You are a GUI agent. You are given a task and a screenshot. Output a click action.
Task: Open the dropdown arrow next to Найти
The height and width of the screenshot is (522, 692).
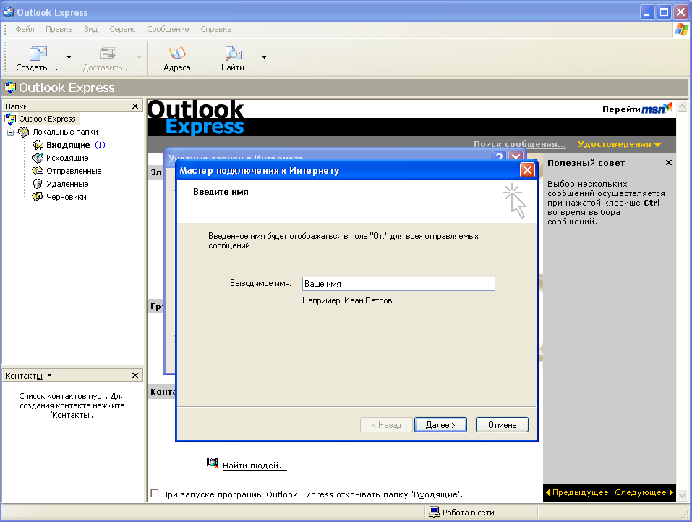click(x=264, y=57)
